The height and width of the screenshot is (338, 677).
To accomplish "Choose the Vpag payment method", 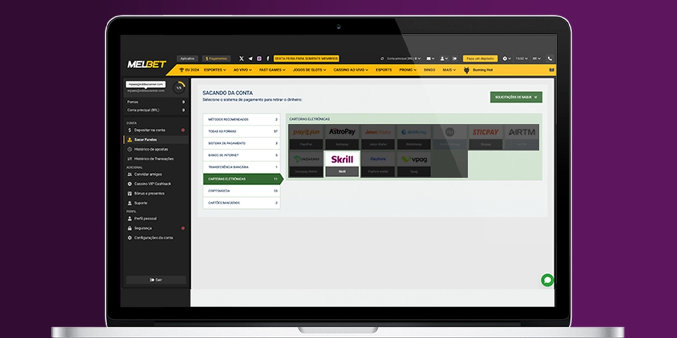I will (x=414, y=164).
